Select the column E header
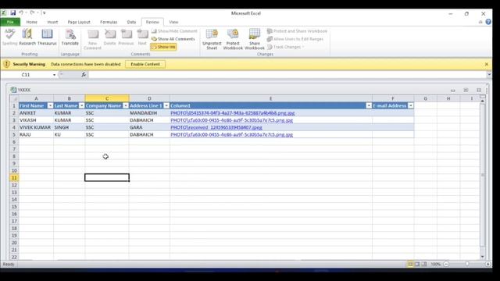 271,98
